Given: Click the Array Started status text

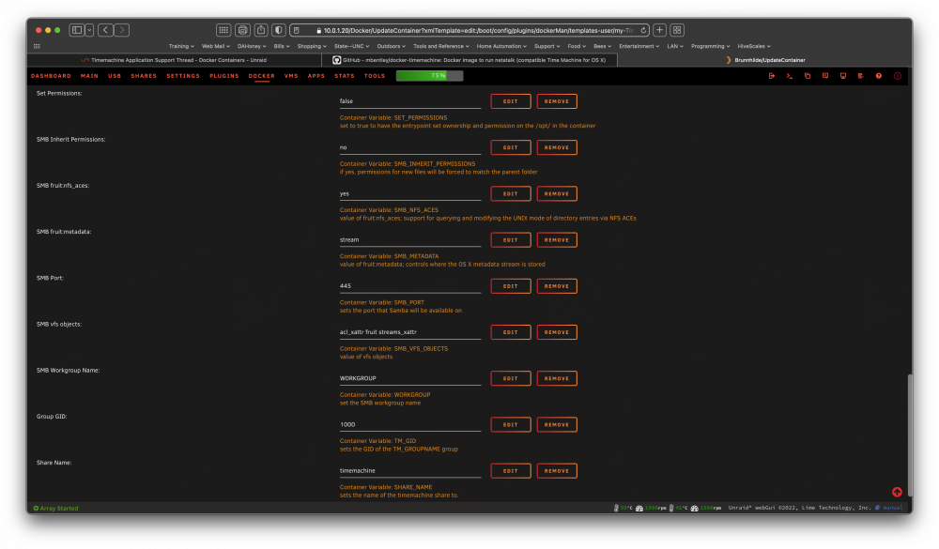Looking at the screenshot, I should click(58, 508).
